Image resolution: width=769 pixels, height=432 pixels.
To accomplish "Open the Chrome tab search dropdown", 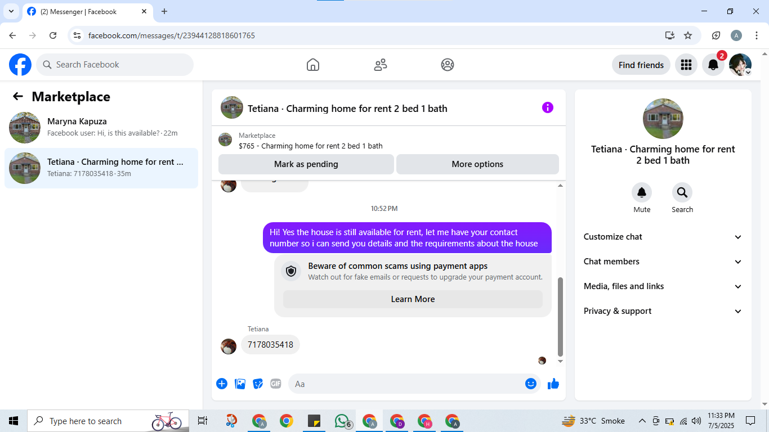I will (x=11, y=11).
